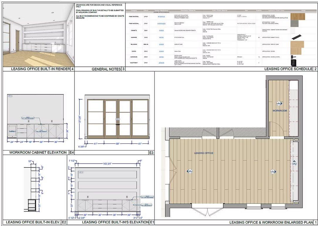Click the PT-01 tag in the workroom cabinet elevation
Viewport: 318px width, 226px height.
pyautogui.click(x=10, y=96)
